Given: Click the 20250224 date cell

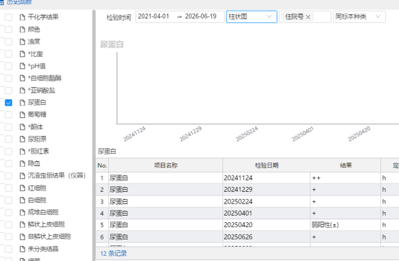Looking at the screenshot, I should click(266, 201).
